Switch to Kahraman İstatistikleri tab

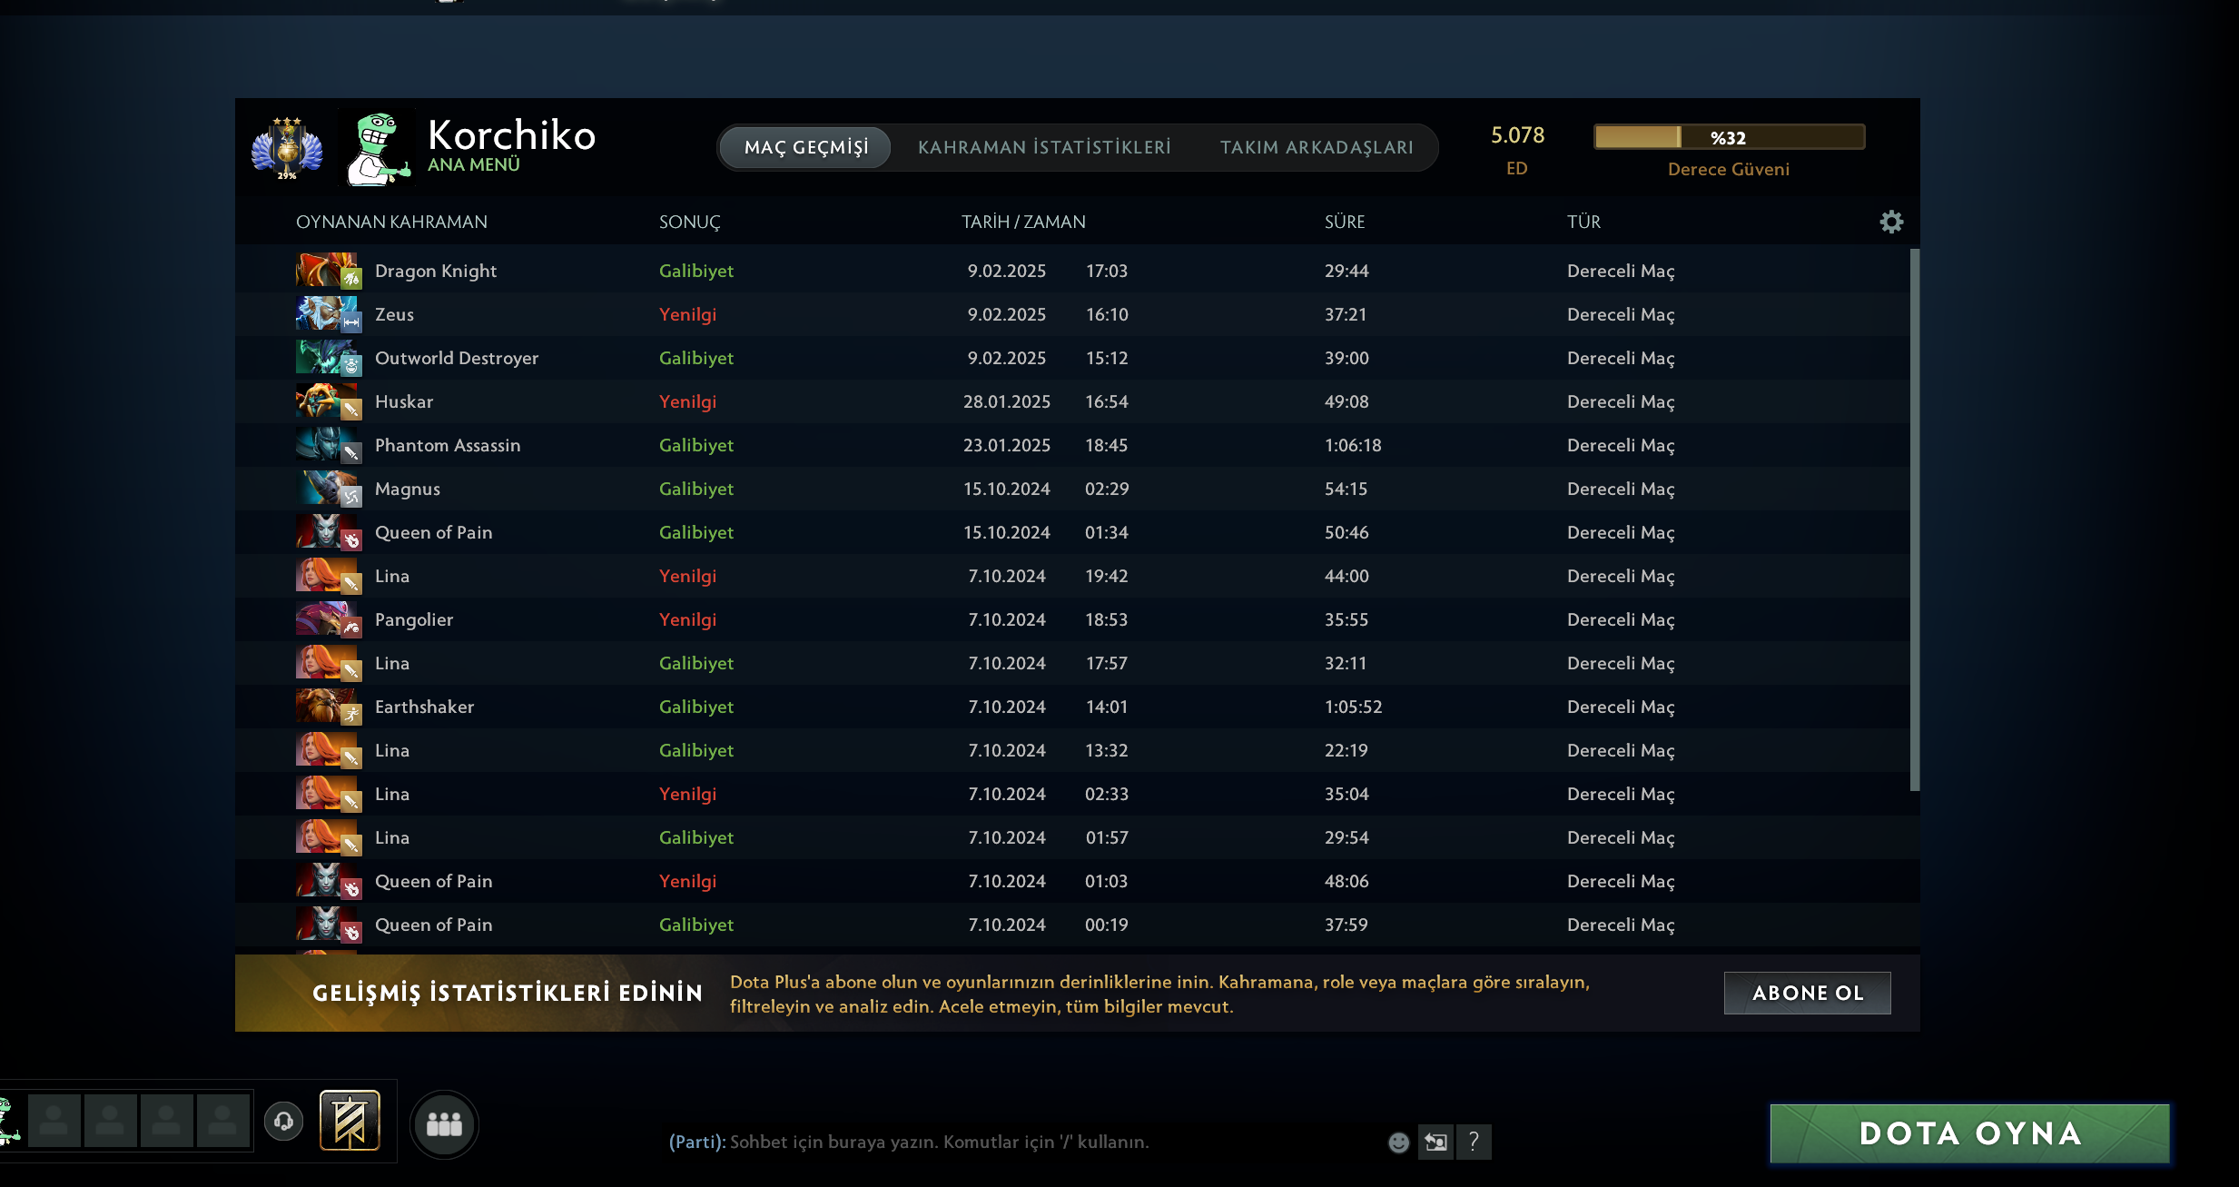[1044, 147]
